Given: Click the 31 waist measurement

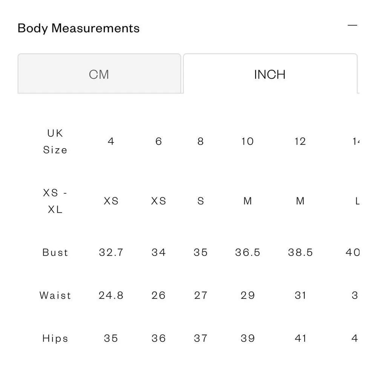Looking at the screenshot, I should [300, 295].
